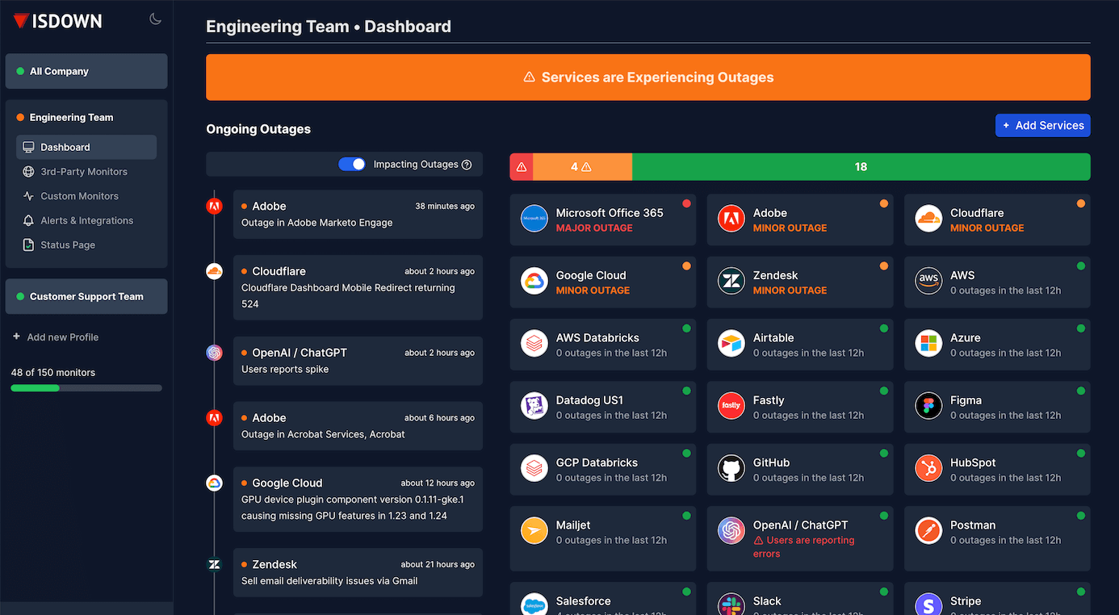Viewport: 1119px width, 615px height.
Task: Click the AWS logo icon
Action: 928,281
